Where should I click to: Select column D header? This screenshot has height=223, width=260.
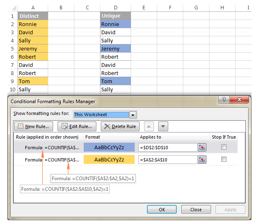[116, 7]
